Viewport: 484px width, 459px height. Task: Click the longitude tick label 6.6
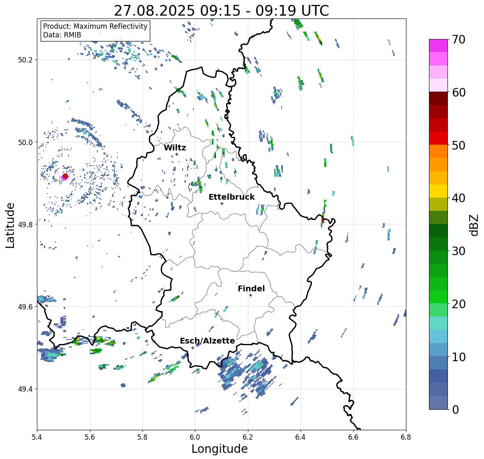(x=353, y=437)
